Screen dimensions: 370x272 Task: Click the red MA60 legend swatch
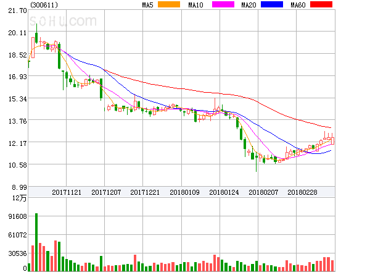click(x=321, y=4)
